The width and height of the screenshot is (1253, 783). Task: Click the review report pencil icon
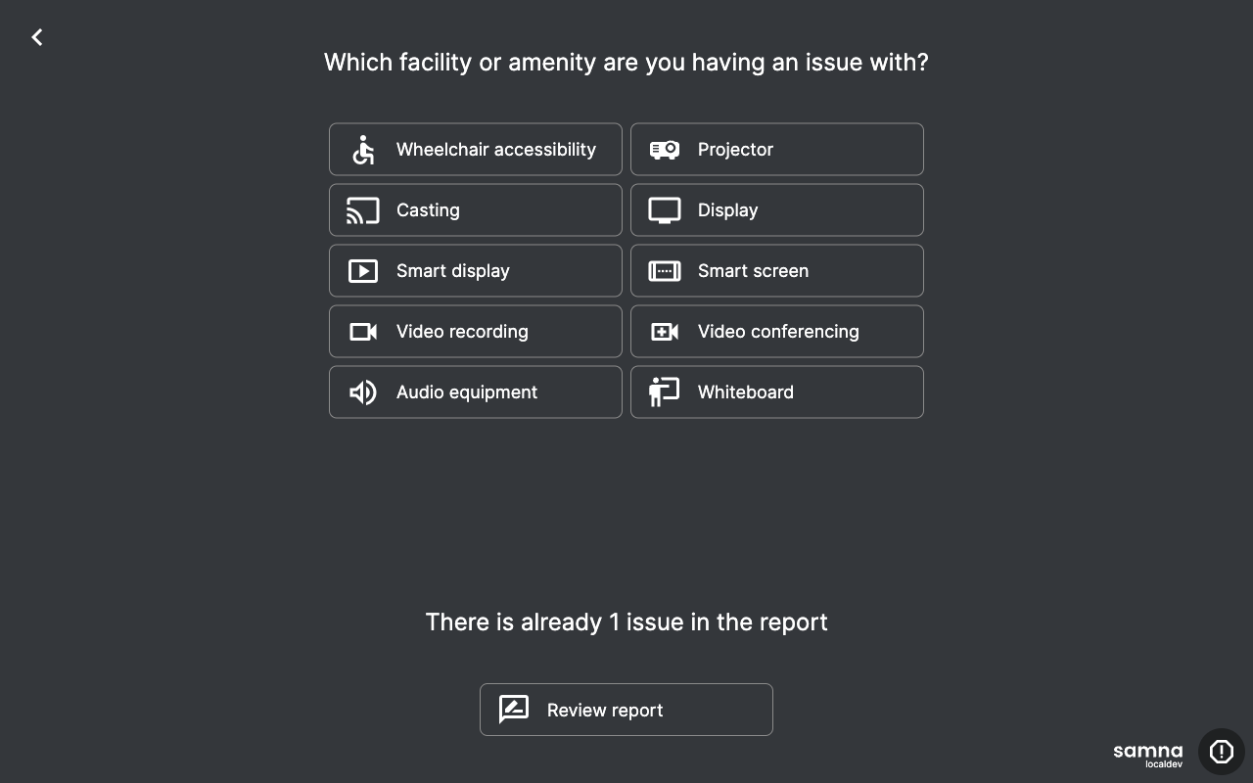514,710
